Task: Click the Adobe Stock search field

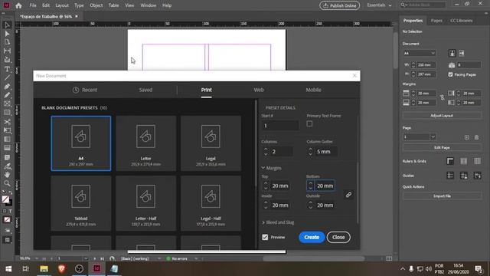Action: coord(423,5)
